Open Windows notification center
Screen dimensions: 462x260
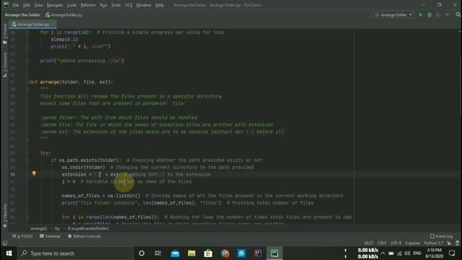pyautogui.click(x=452, y=253)
